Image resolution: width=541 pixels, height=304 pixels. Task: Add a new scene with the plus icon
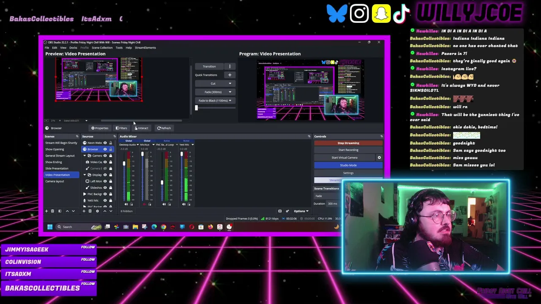click(46, 211)
